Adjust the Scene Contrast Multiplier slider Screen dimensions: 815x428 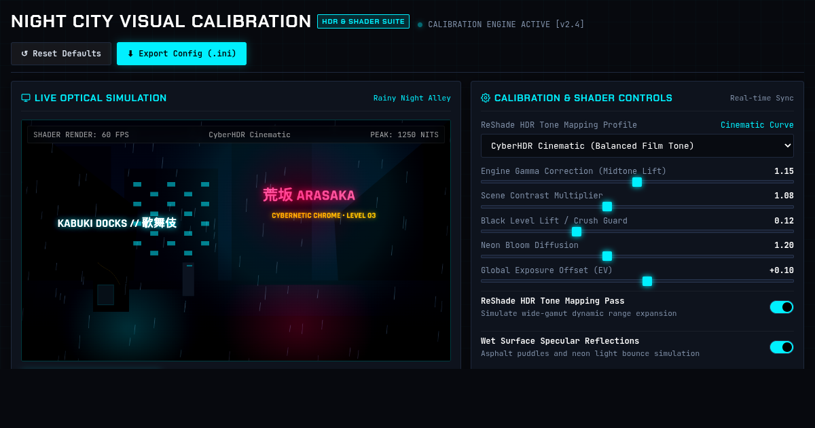pos(637,207)
